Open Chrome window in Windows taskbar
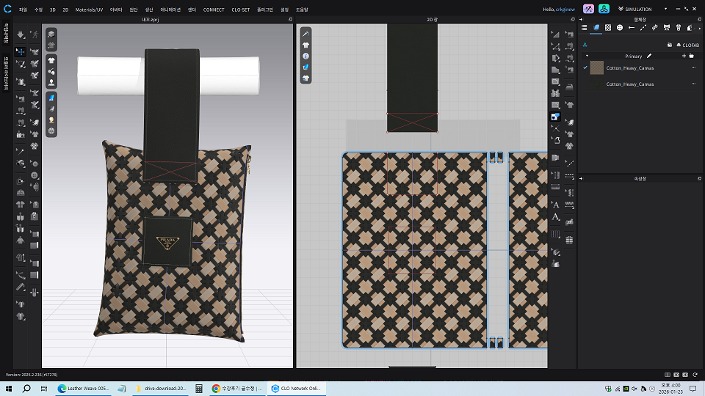The height and width of the screenshot is (396, 705). click(x=235, y=389)
